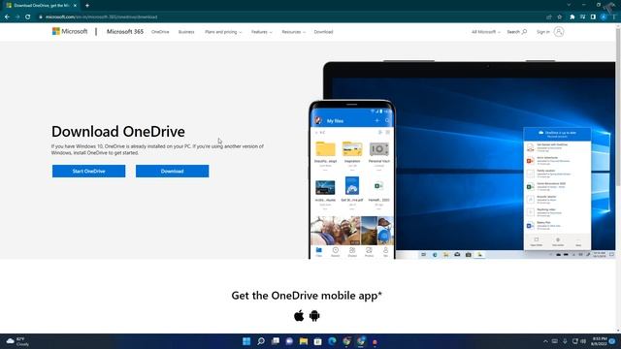Click the Android icon
This screenshot has width=621, height=349.
(314, 316)
